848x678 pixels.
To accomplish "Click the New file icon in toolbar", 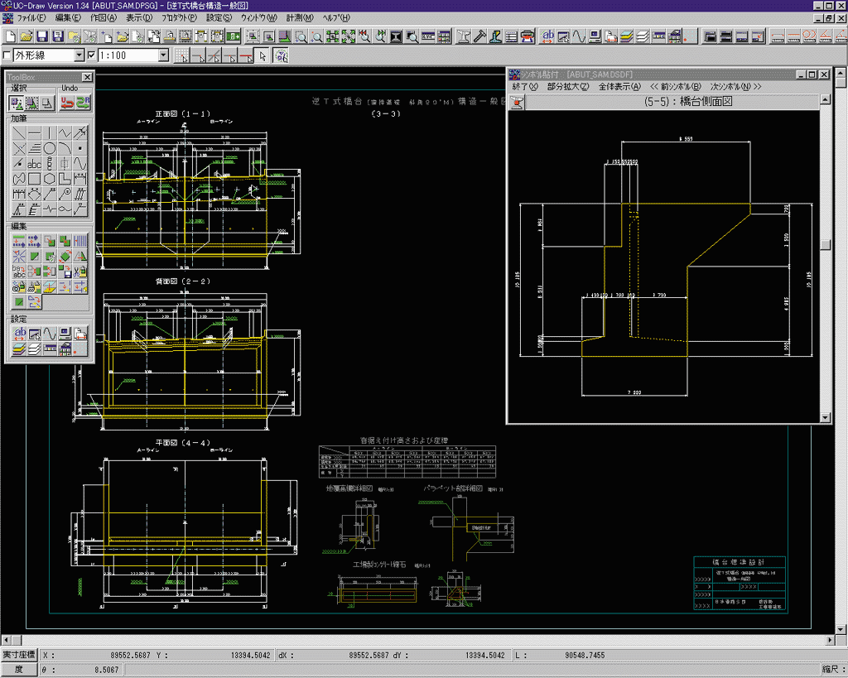I will click(11, 36).
